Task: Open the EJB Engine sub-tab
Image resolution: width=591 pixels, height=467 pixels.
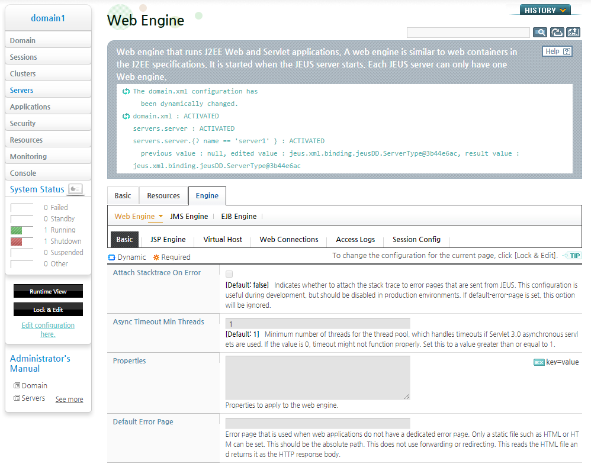Action: tap(239, 217)
